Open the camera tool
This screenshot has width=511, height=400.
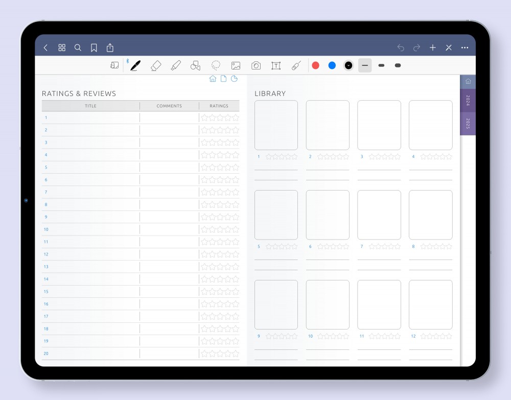click(256, 66)
